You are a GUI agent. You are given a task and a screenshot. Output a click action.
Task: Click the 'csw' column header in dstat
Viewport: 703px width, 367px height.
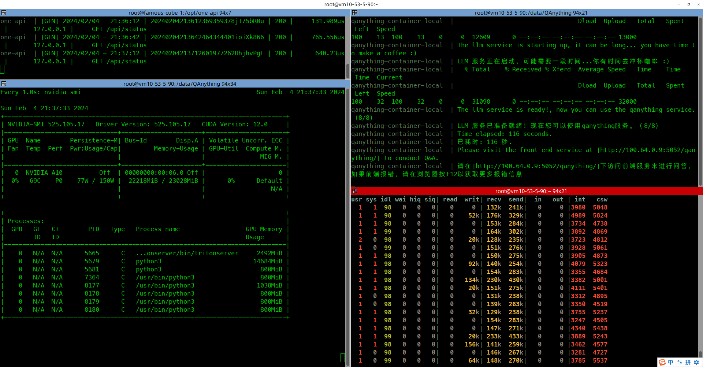[x=602, y=200]
